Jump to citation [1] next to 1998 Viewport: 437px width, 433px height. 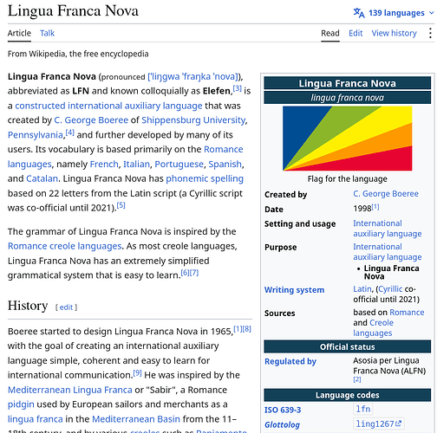coord(375,207)
